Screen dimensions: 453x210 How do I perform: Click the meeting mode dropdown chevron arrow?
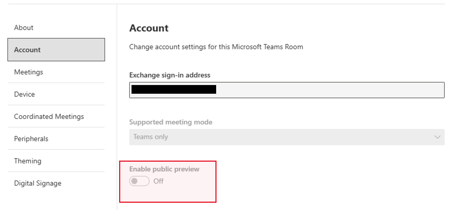pyautogui.click(x=437, y=137)
